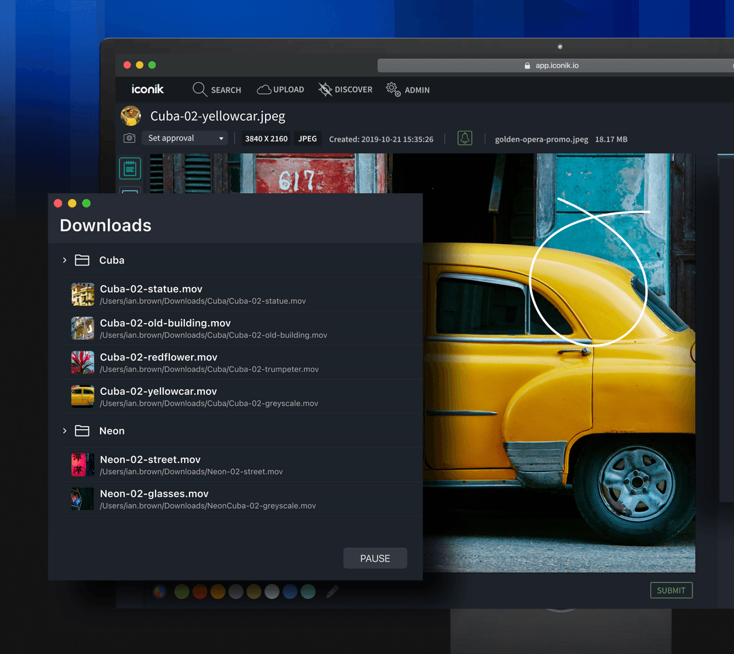Click the notification bell icon

(465, 138)
